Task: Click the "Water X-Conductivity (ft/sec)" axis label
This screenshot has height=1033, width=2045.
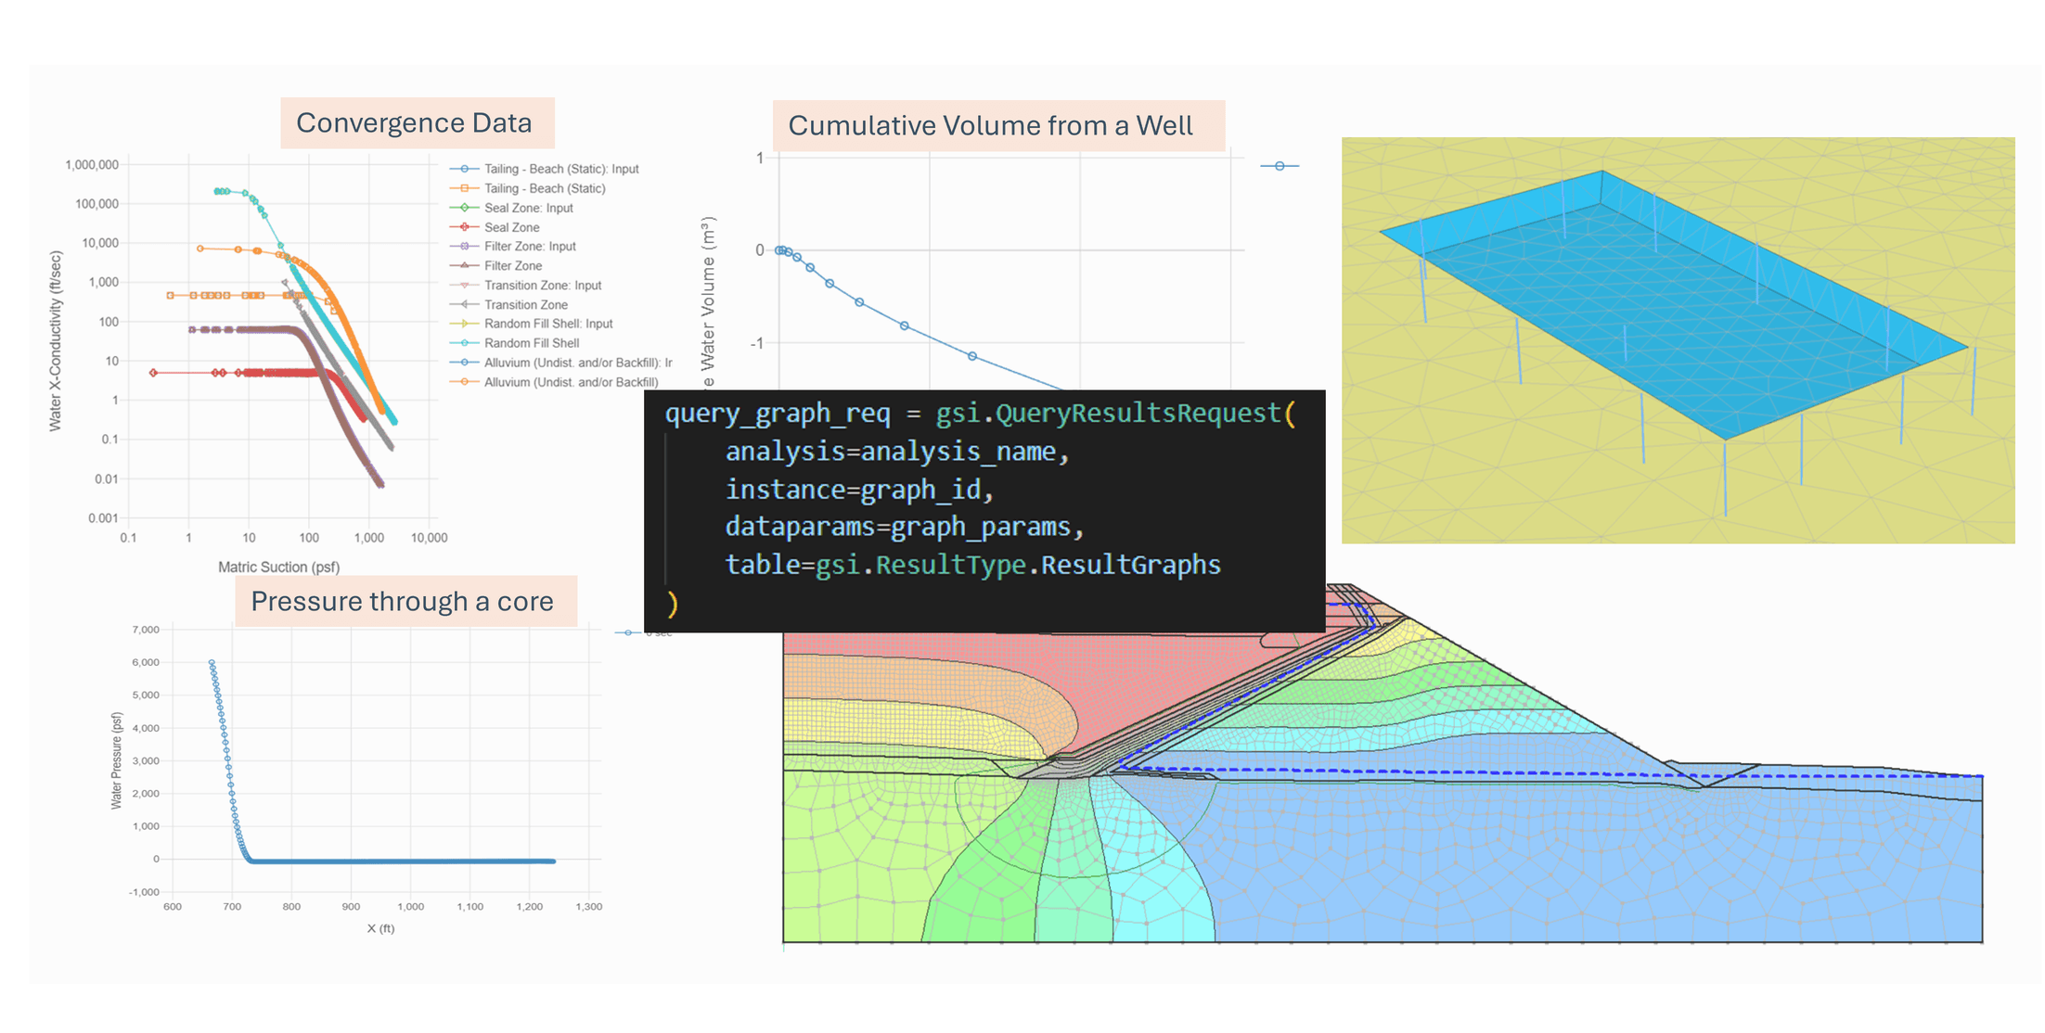Action: point(56,341)
